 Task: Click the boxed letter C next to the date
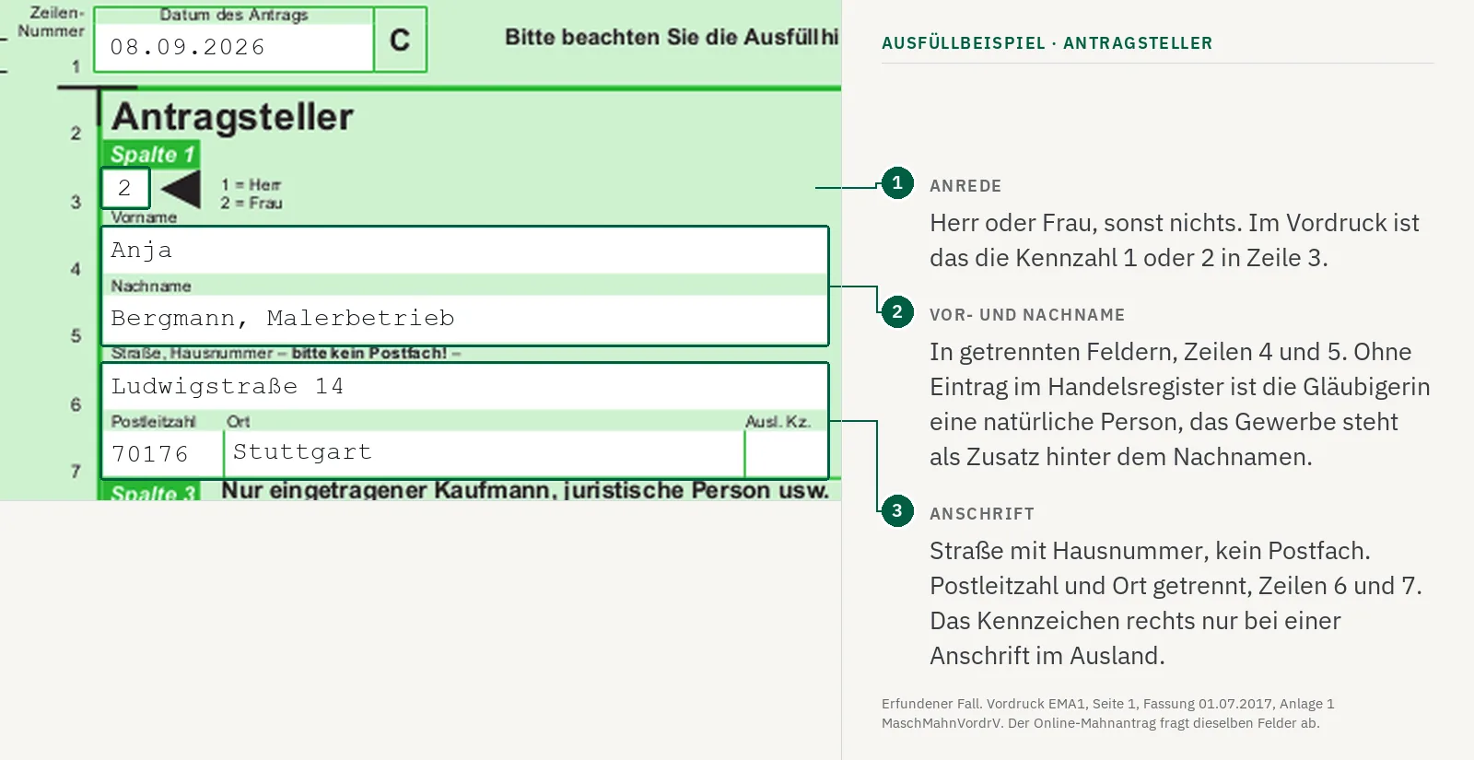400,40
